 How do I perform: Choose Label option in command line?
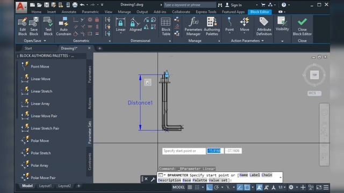[254, 175]
